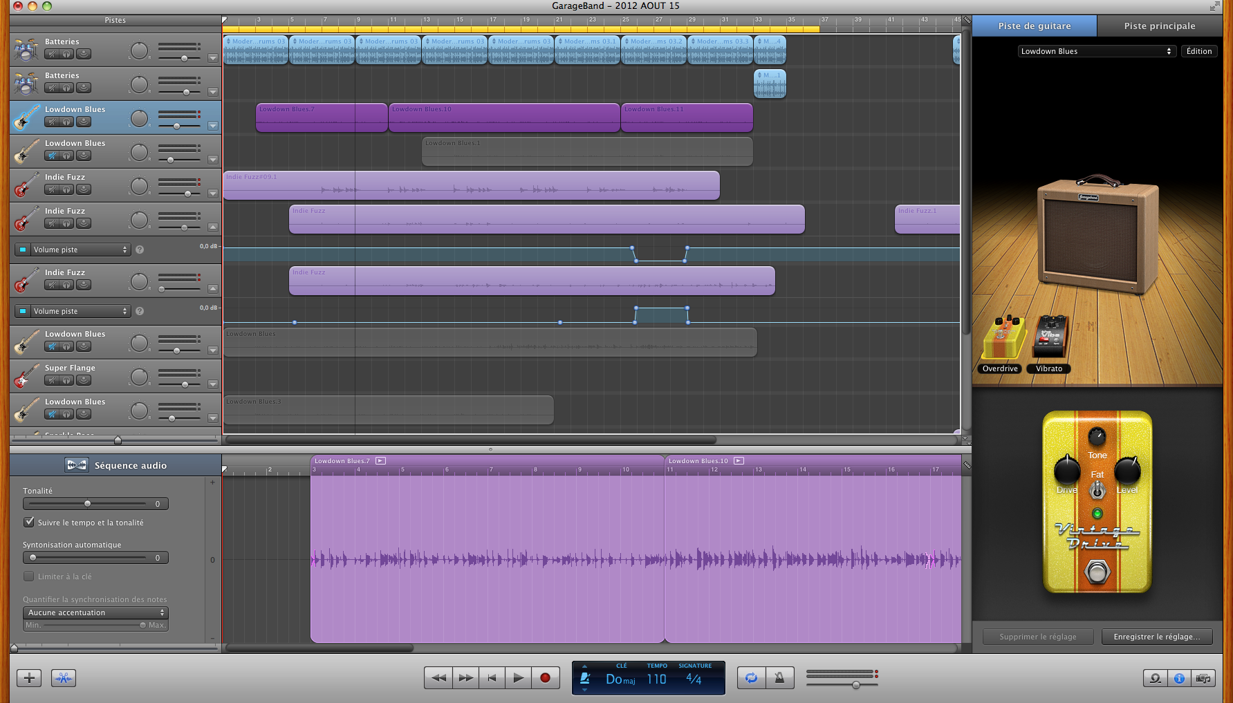Go to beginning of the song

[492, 678]
